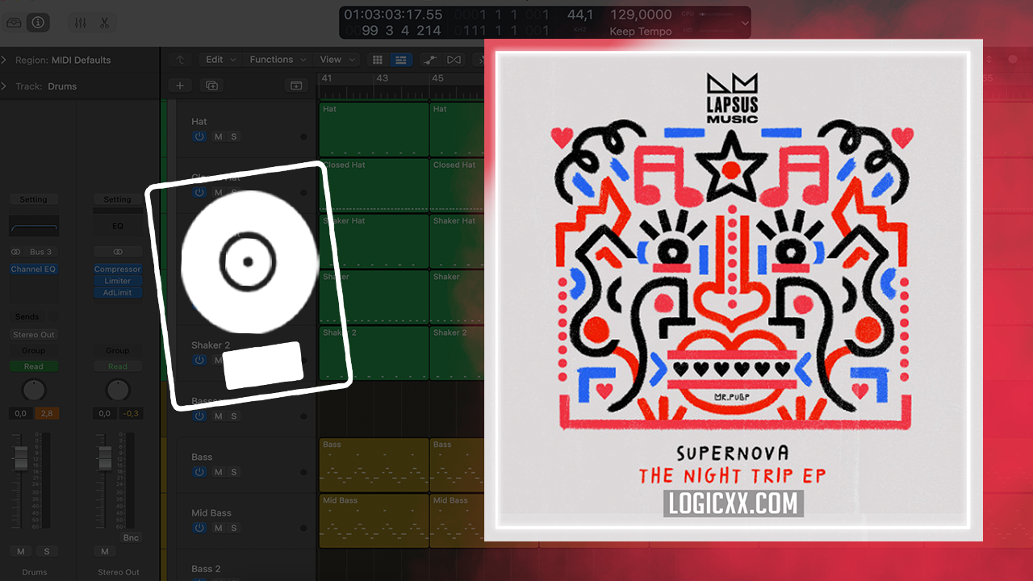The height and width of the screenshot is (581, 1033).
Task: Open the Library panel icon
Action: (14, 23)
